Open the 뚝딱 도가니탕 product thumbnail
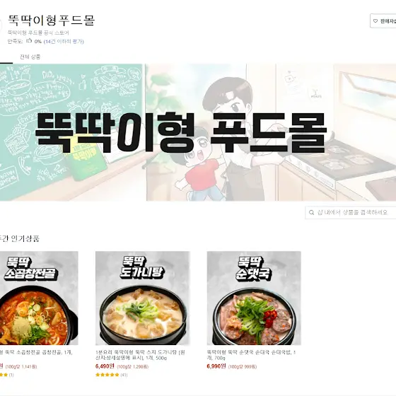 (x=143, y=298)
